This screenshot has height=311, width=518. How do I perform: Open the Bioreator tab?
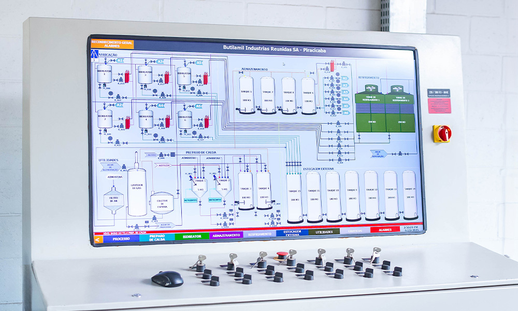pos(191,236)
